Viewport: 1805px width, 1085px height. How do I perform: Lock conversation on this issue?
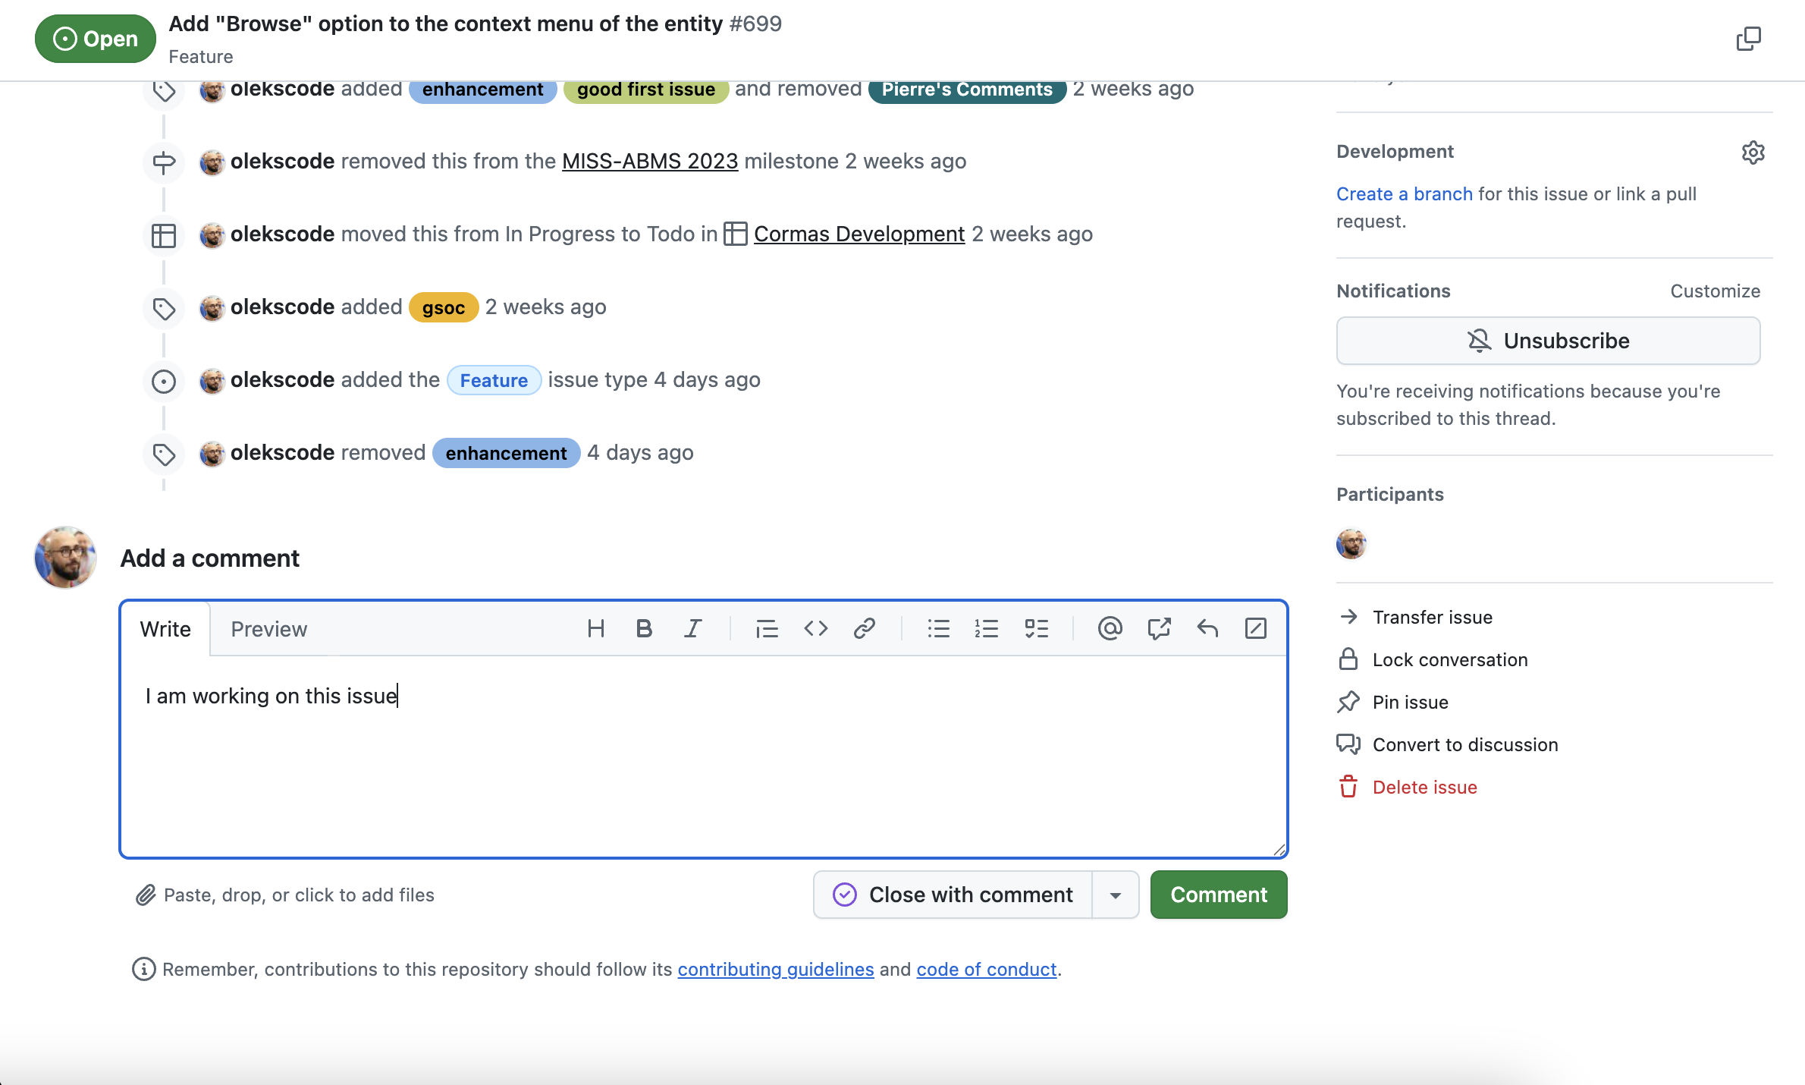tap(1449, 659)
